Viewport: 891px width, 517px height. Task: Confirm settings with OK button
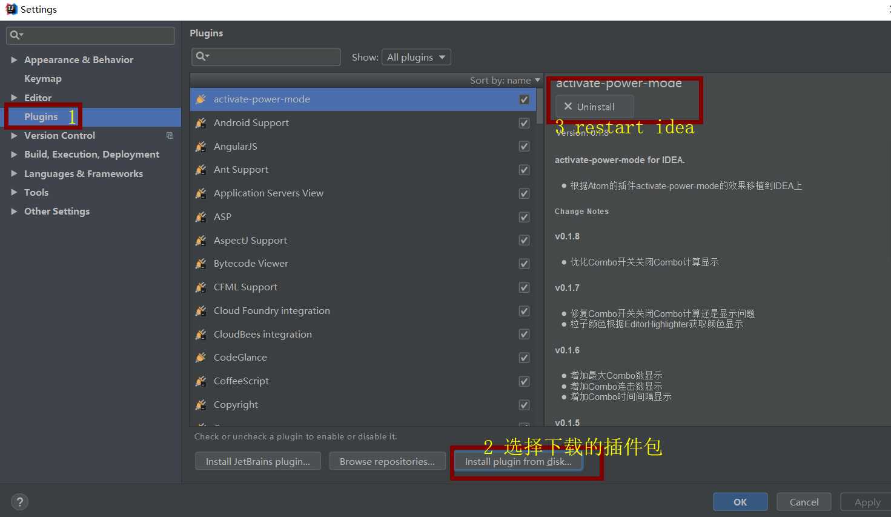tap(740, 502)
